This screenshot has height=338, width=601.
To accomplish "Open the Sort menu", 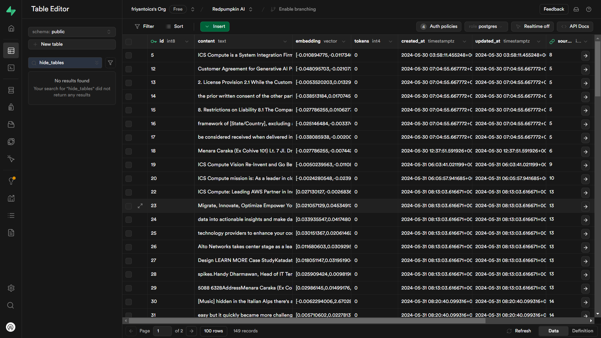I will pos(175,27).
